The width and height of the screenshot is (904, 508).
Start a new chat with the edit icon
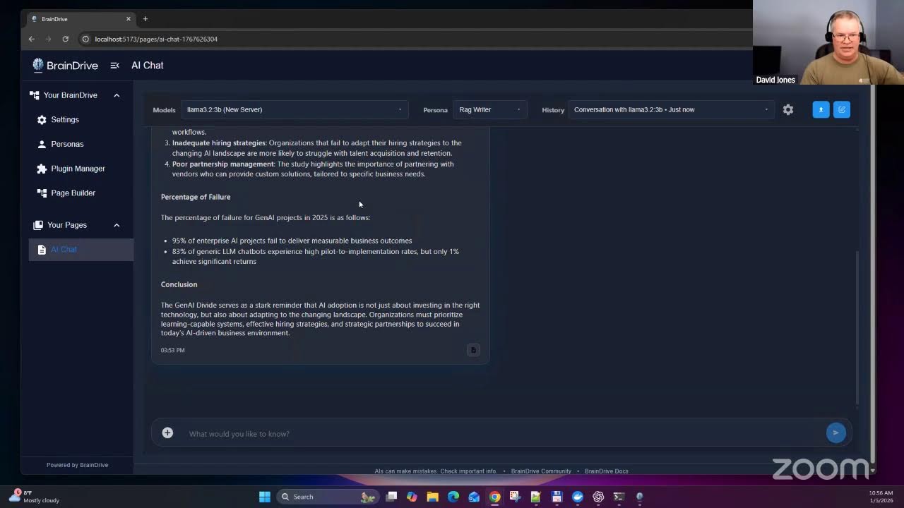click(842, 109)
